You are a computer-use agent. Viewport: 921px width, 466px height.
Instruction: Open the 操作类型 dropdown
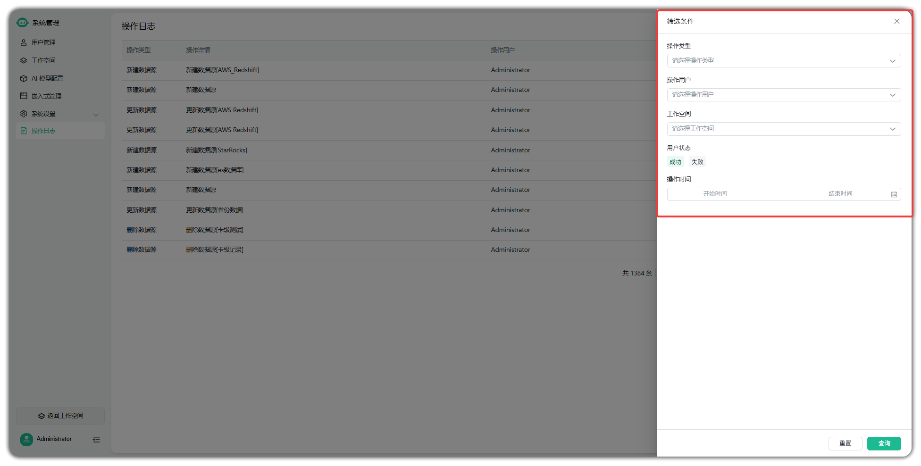pos(783,61)
